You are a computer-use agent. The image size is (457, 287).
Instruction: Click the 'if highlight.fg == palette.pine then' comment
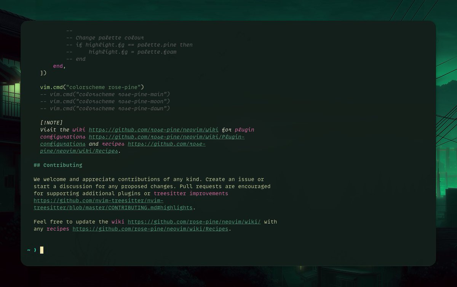(129, 45)
